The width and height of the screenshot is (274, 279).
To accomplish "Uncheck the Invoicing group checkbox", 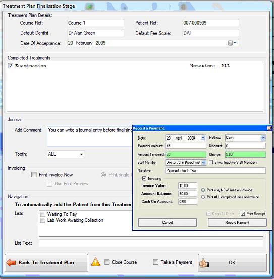I will 144,178.
